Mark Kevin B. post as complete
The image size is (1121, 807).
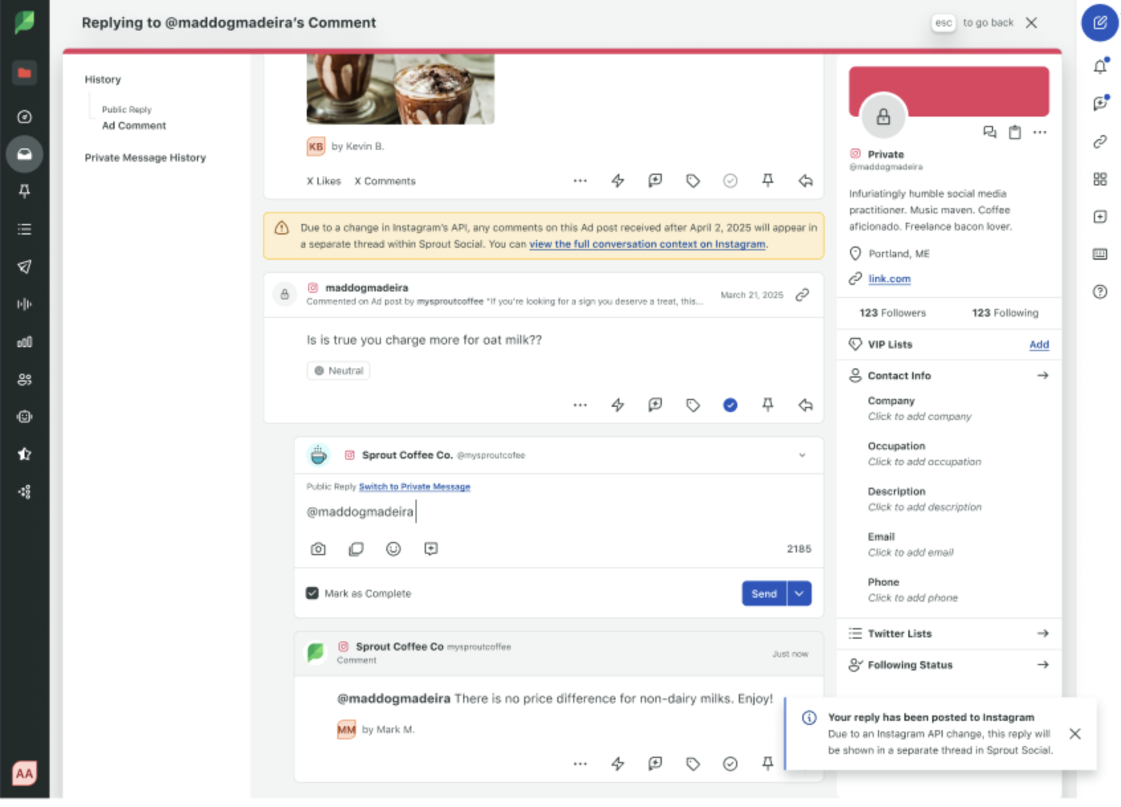(731, 181)
